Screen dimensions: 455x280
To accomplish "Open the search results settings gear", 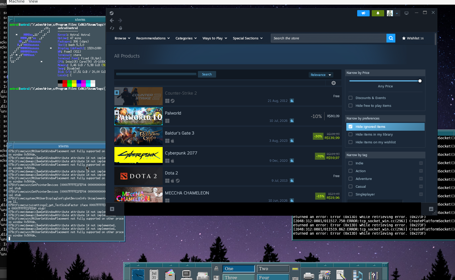I will (x=334, y=83).
